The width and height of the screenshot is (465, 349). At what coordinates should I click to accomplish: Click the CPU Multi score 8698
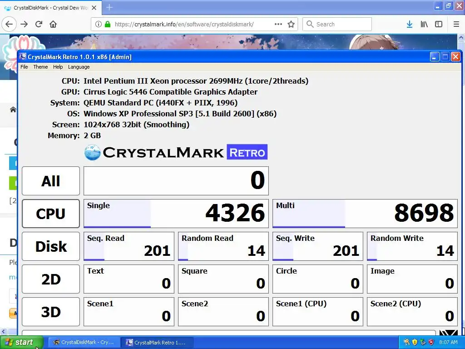[365, 214]
